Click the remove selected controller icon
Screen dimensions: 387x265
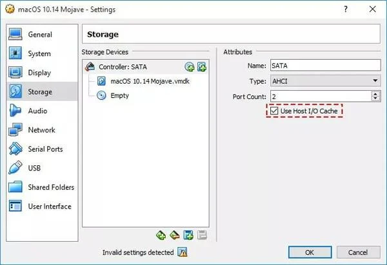[175, 235]
